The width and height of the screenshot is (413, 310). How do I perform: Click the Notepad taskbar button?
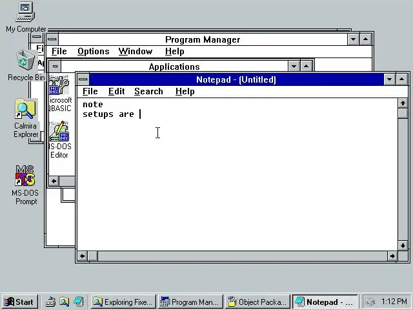(325, 302)
